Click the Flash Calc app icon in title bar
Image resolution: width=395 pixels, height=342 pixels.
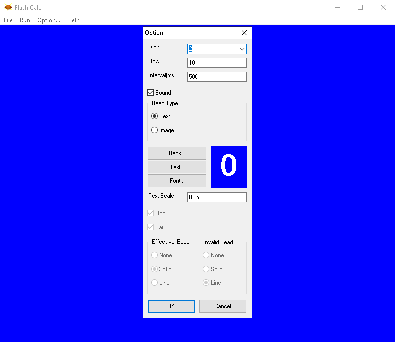point(8,7)
